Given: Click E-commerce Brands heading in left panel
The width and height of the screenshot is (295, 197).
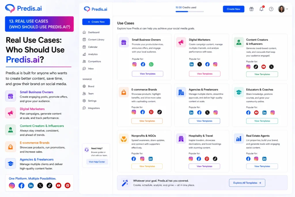Looking at the screenshot, I should click(35, 143).
